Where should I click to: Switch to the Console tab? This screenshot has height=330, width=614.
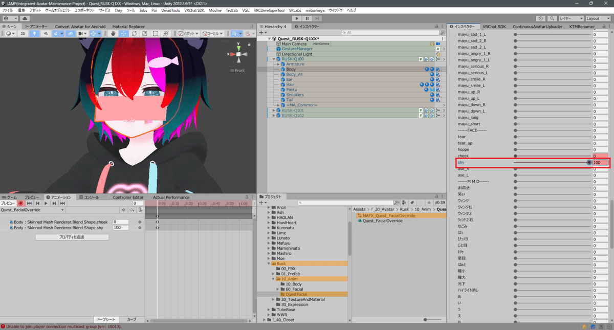tap(89, 197)
